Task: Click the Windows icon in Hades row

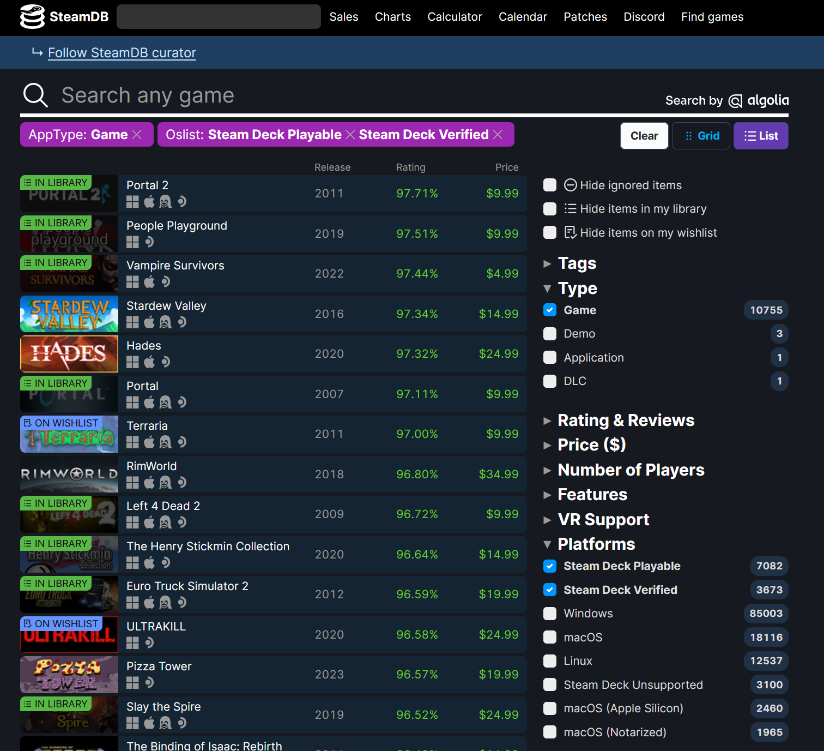Action: pyautogui.click(x=132, y=362)
